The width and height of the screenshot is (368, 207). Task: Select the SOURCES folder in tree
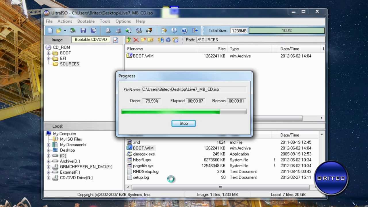click(x=69, y=64)
